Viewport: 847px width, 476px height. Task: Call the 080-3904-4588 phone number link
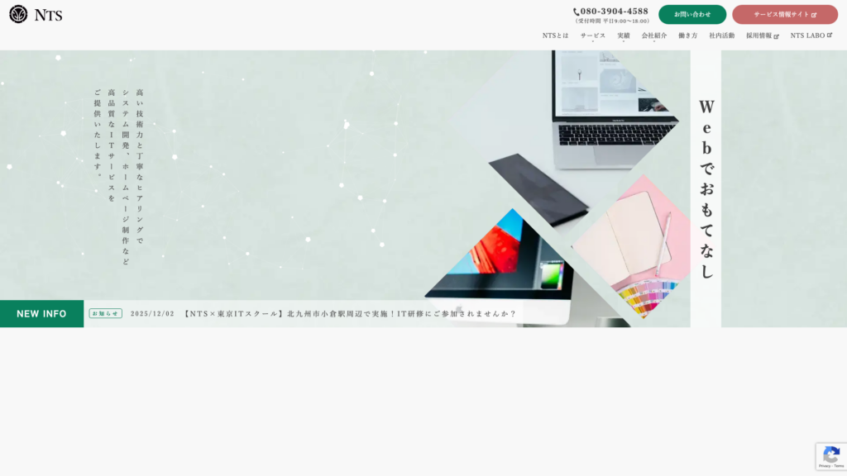click(x=614, y=12)
